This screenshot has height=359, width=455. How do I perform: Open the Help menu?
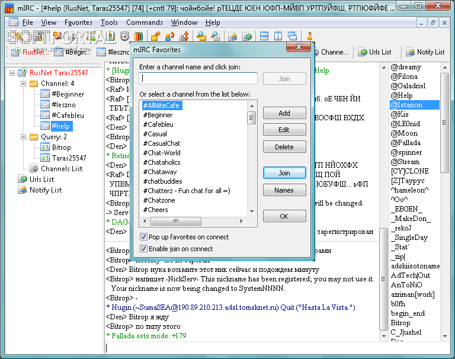coord(213,23)
